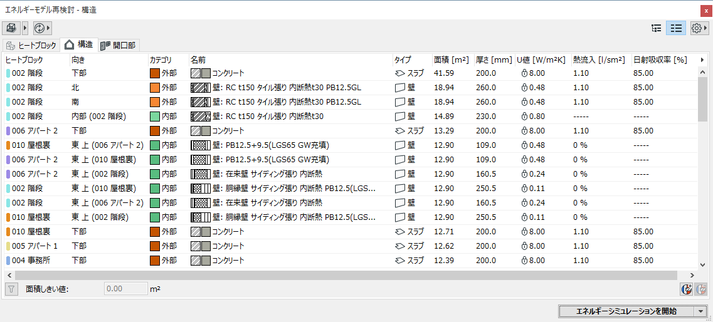This screenshot has width=713, height=322.
Task: Sort by the 熱流入 [l/sm²] column header
Action: coord(601,60)
